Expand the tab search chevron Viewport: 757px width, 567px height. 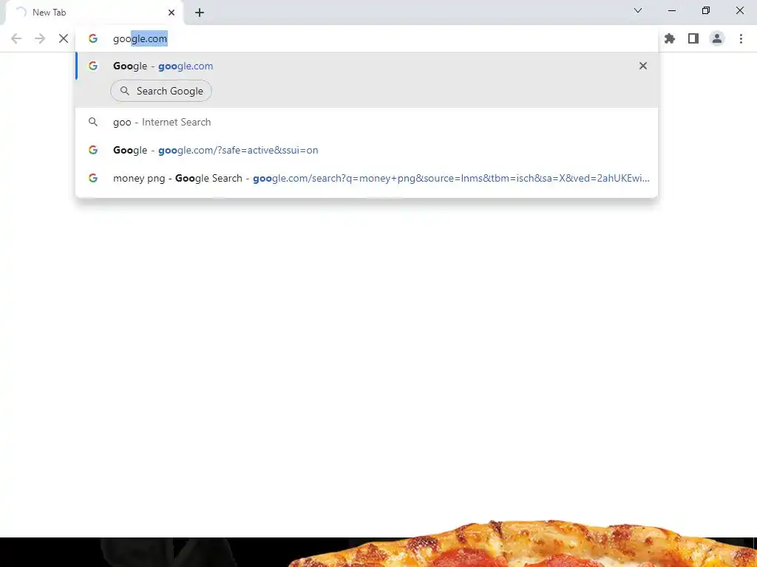(638, 10)
